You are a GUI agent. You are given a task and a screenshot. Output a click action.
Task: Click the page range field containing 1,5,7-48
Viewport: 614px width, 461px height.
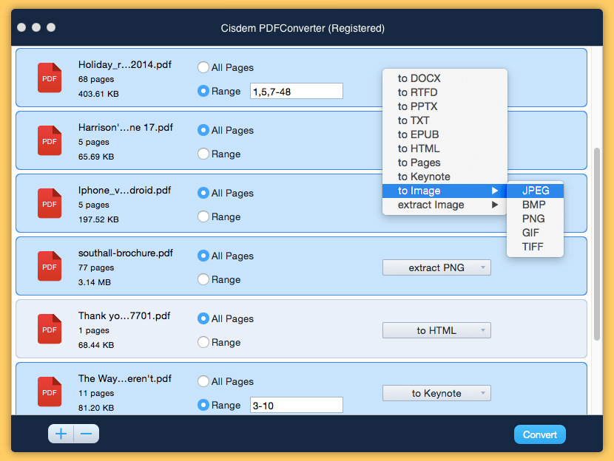click(x=297, y=91)
